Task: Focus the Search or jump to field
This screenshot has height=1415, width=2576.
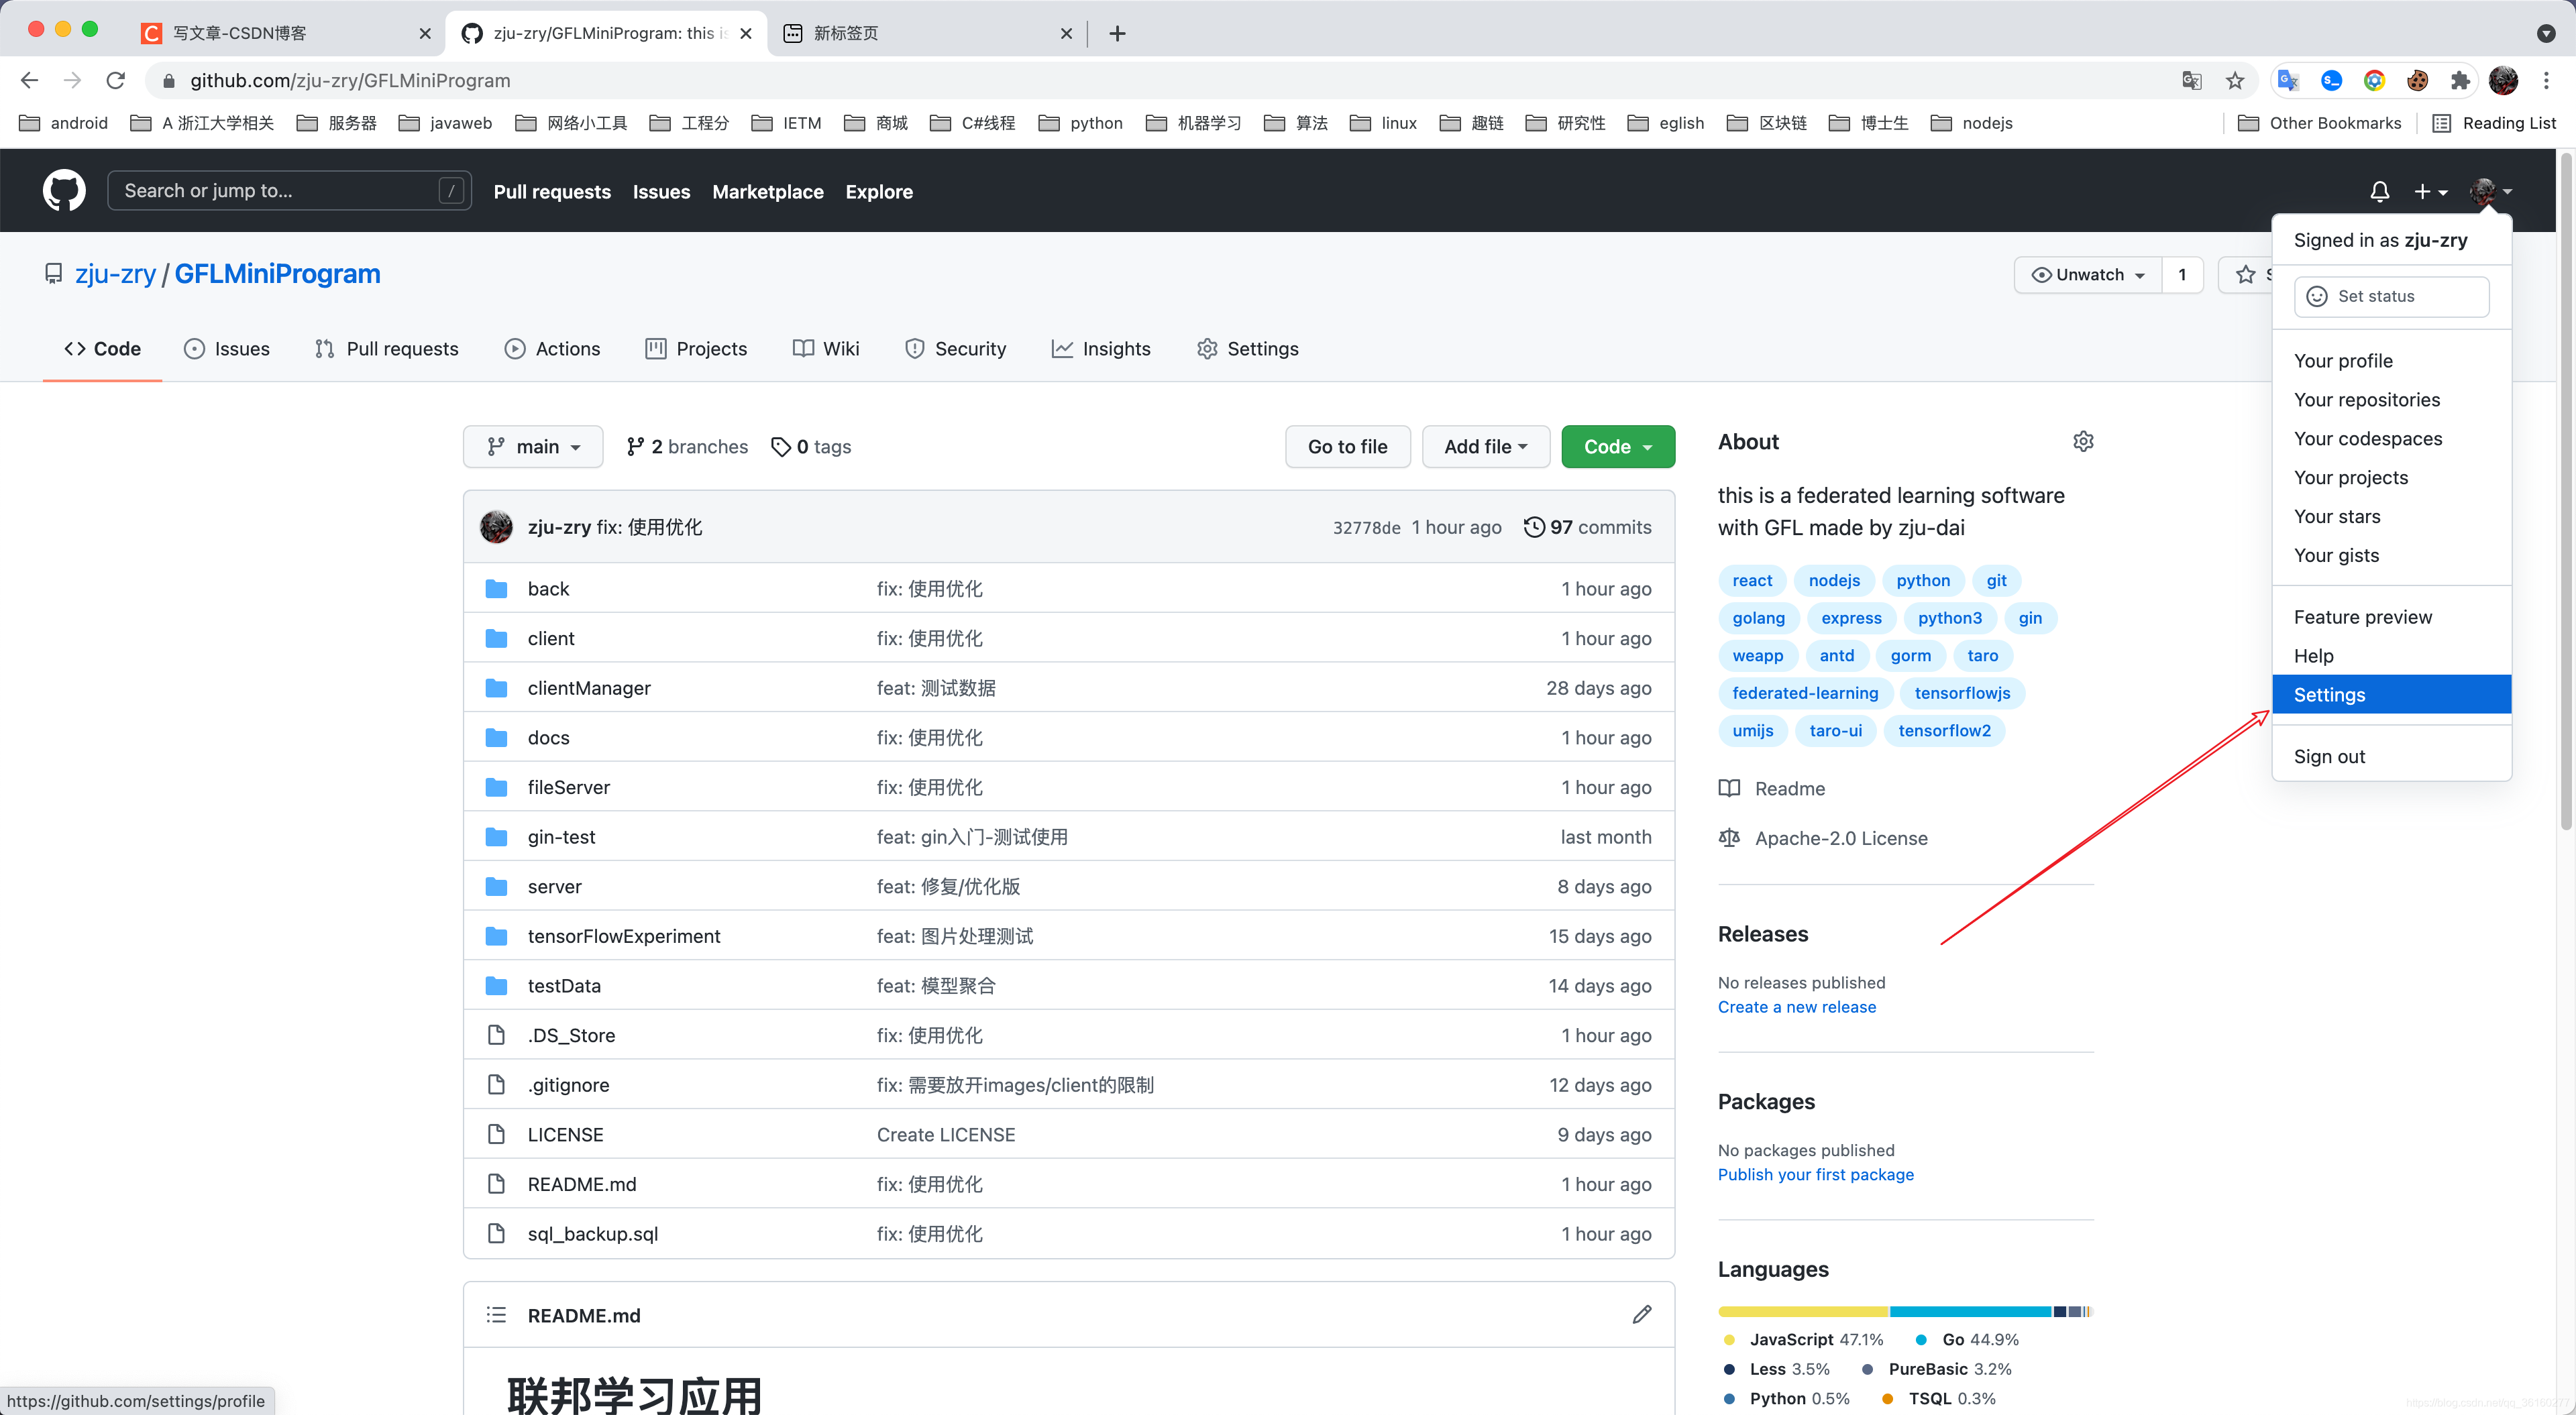Action: [289, 190]
